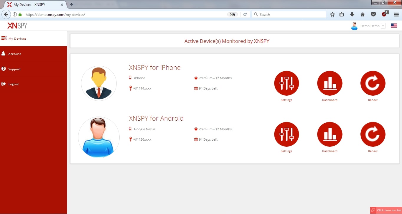Expand the Demo Demo account dropdown arrow
402x214 pixels.
pos(383,26)
